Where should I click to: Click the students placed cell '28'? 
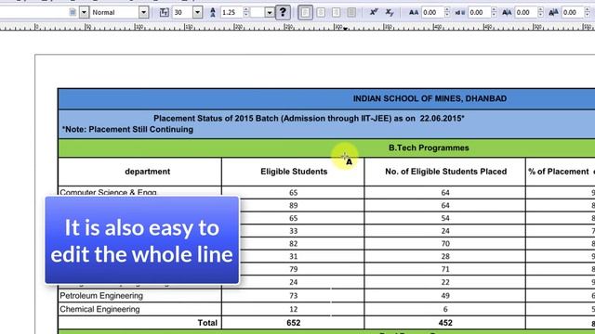[x=445, y=257]
